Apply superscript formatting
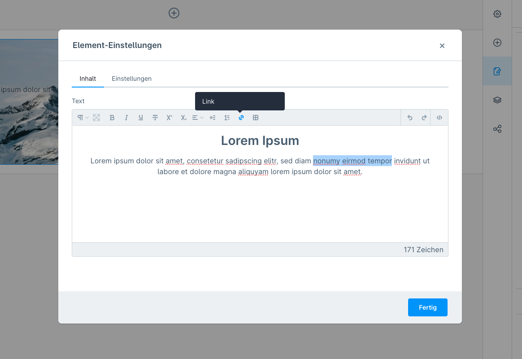 coord(170,118)
